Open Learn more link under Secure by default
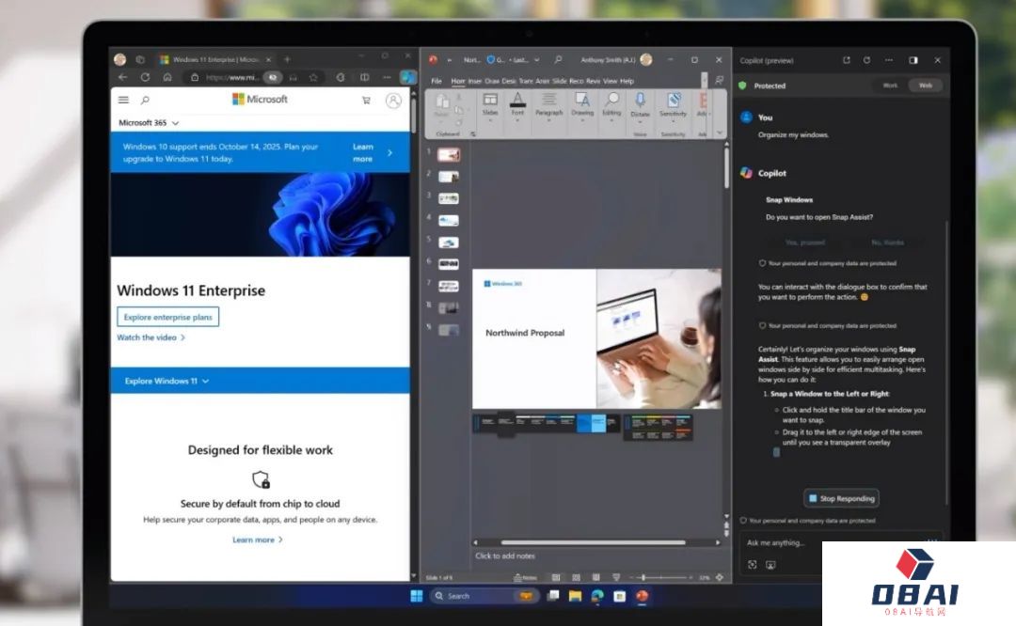1016x626 pixels. point(258,540)
